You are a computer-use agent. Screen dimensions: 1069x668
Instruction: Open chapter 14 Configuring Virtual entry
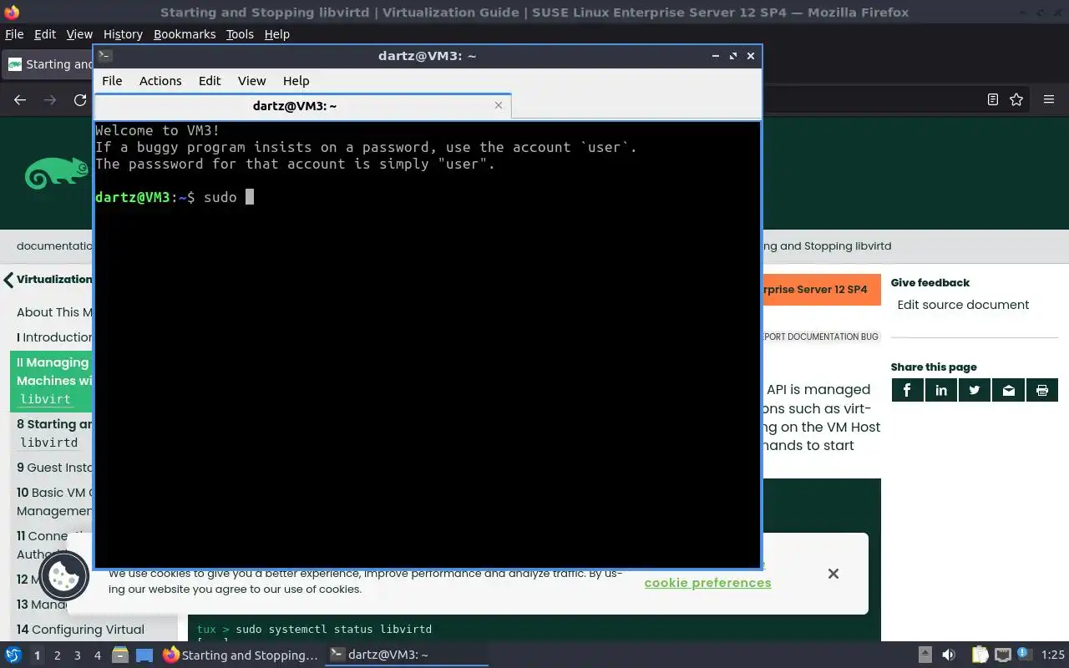point(80,630)
